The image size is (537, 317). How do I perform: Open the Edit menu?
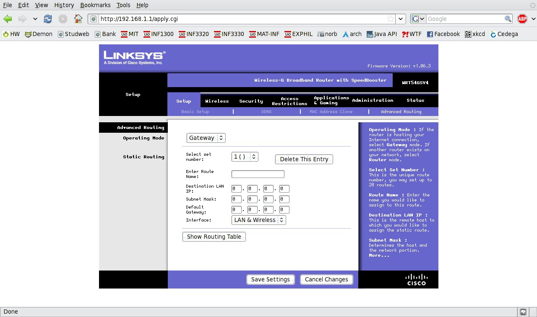tap(23, 5)
